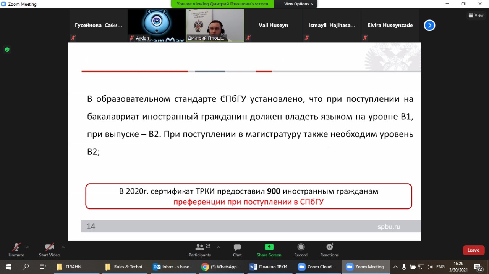Select Elvira Huseynzade participant tile

pos(390,26)
